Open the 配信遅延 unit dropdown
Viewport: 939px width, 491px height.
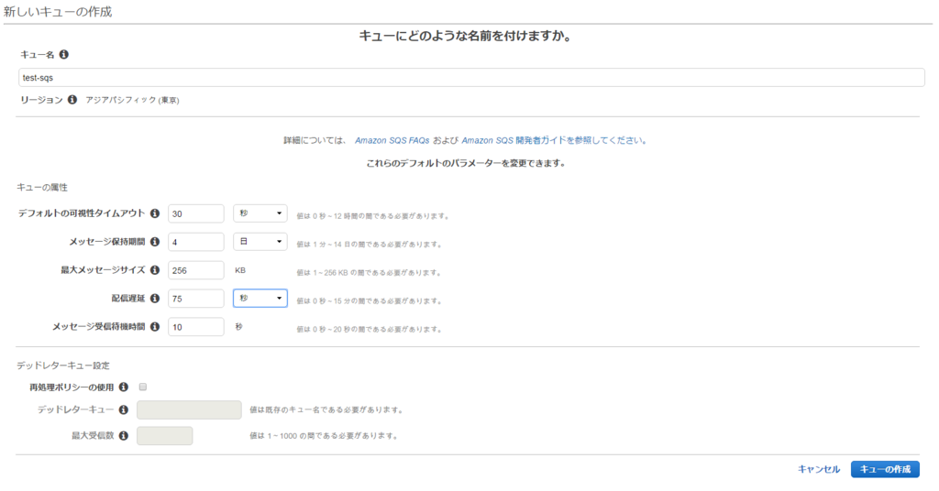pyautogui.click(x=260, y=299)
